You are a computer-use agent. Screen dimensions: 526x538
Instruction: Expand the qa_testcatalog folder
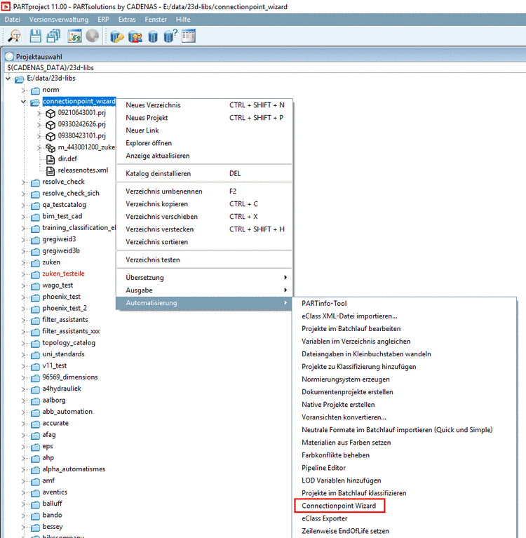point(23,206)
